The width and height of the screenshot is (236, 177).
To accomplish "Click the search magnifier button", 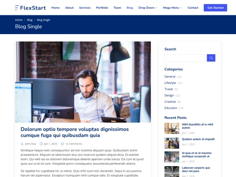I will [x=211, y=58].
